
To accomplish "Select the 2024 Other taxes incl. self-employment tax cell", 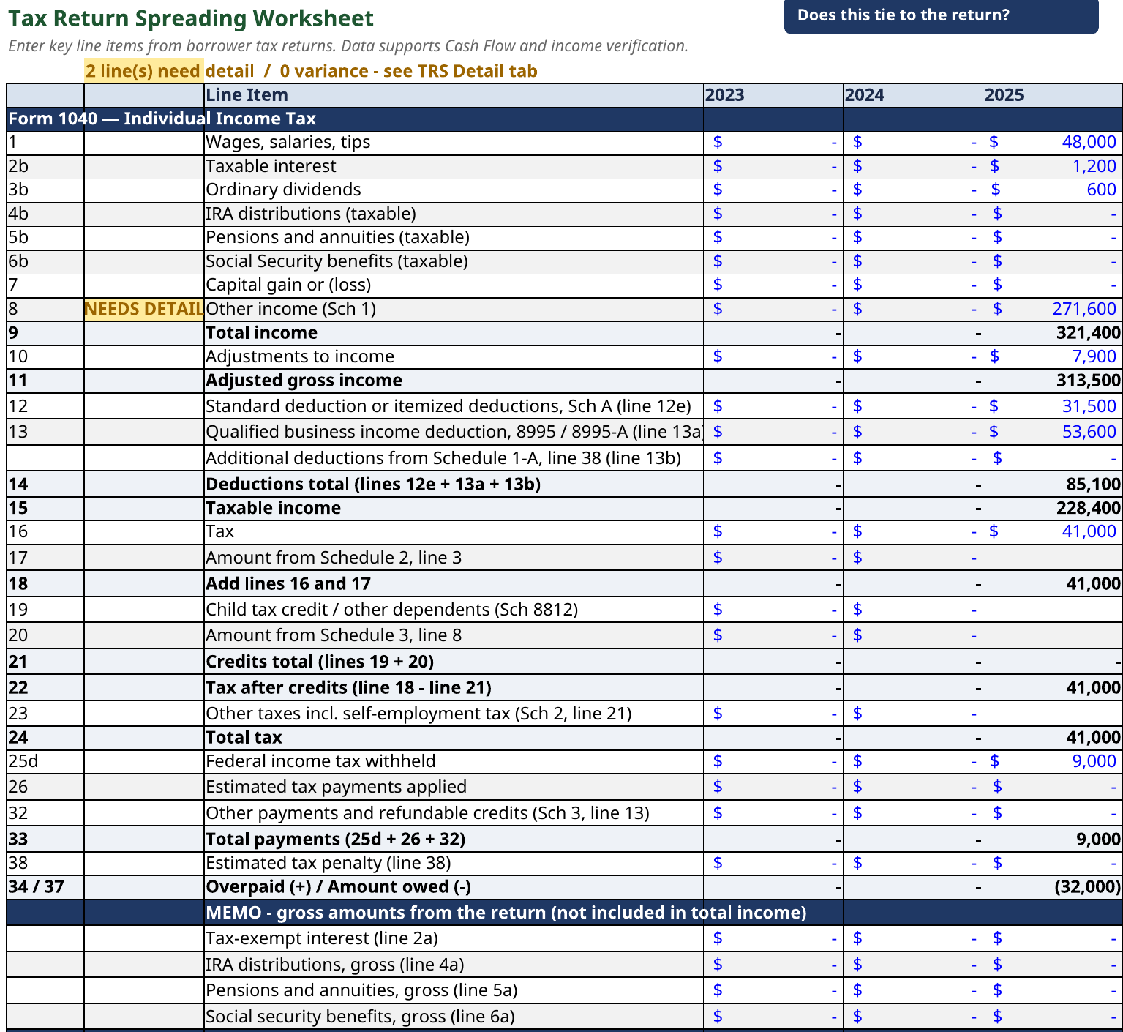I will [x=912, y=714].
